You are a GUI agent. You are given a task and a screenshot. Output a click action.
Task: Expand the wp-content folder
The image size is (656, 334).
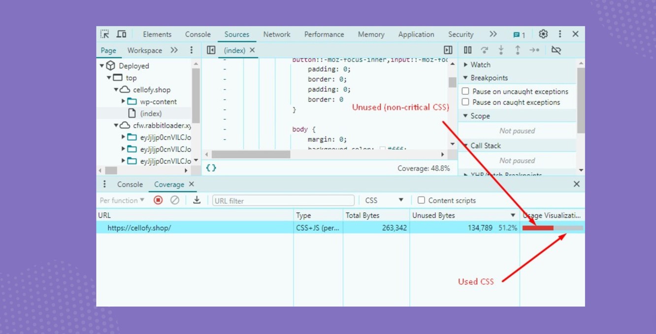tap(124, 101)
